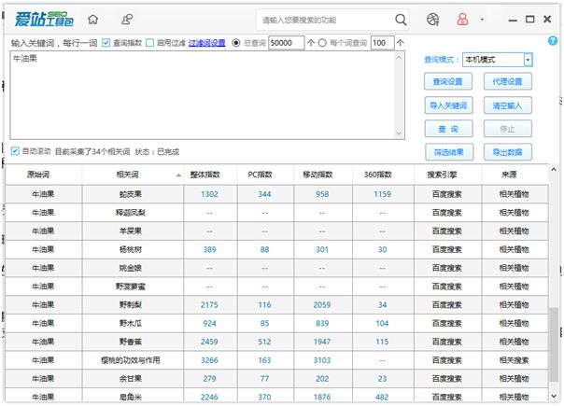Click the 停止 button
Screen dimensions: 564x406
click(507, 129)
